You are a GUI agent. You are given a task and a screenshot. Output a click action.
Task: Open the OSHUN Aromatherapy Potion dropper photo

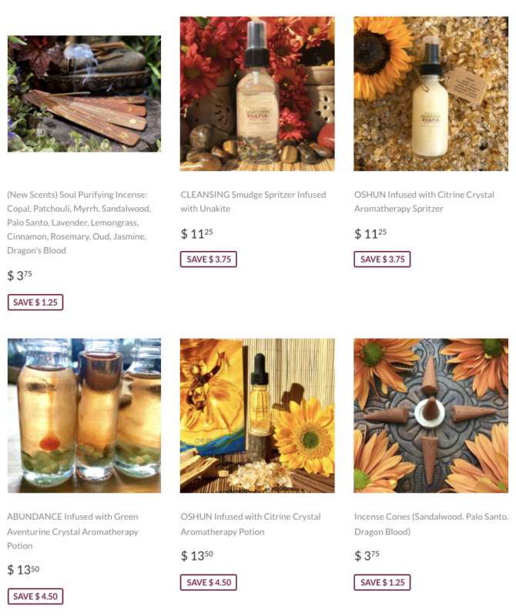pos(257,416)
